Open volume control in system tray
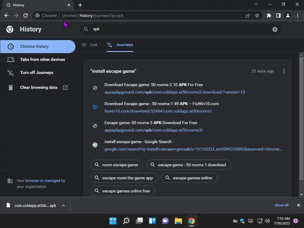The height and width of the screenshot is (228, 304). (267, 221)
